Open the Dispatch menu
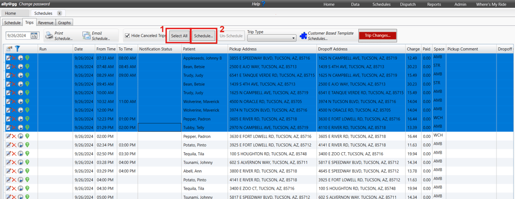 (x=408, y=4)
